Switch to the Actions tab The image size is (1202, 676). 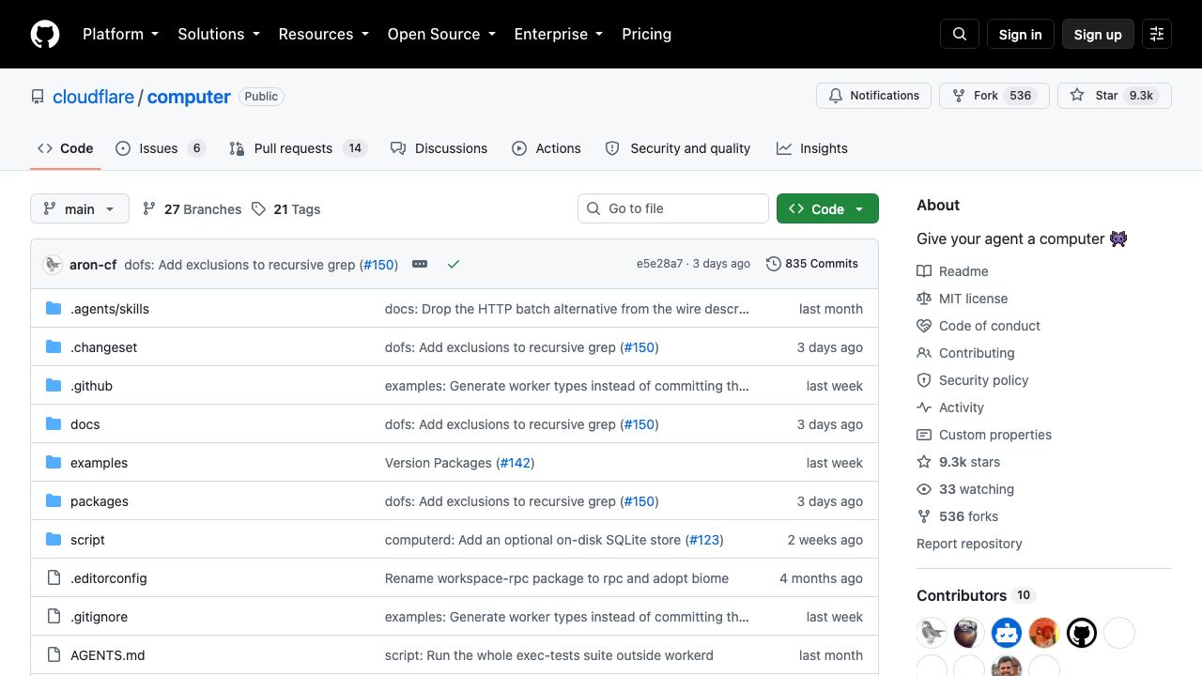tap(547, 148)
